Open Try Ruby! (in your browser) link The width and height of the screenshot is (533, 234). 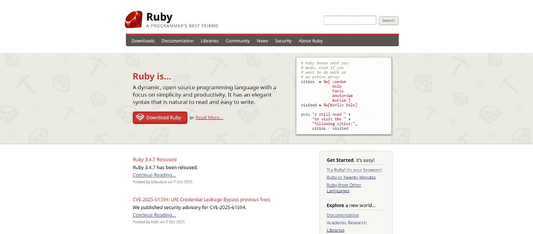click(x=354, y=170)
